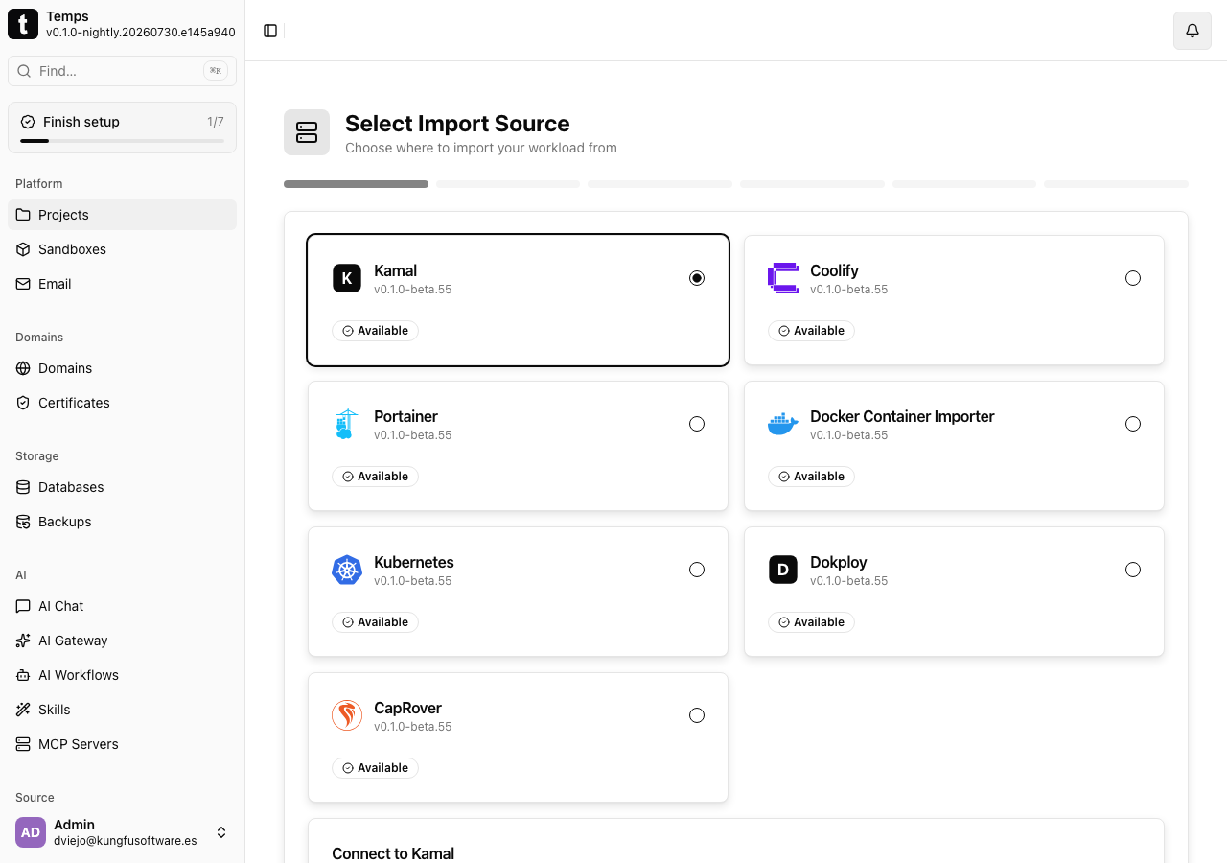Open the Projects page
Viewport: 1227px width, 863px height.
[x=122, y=215]
